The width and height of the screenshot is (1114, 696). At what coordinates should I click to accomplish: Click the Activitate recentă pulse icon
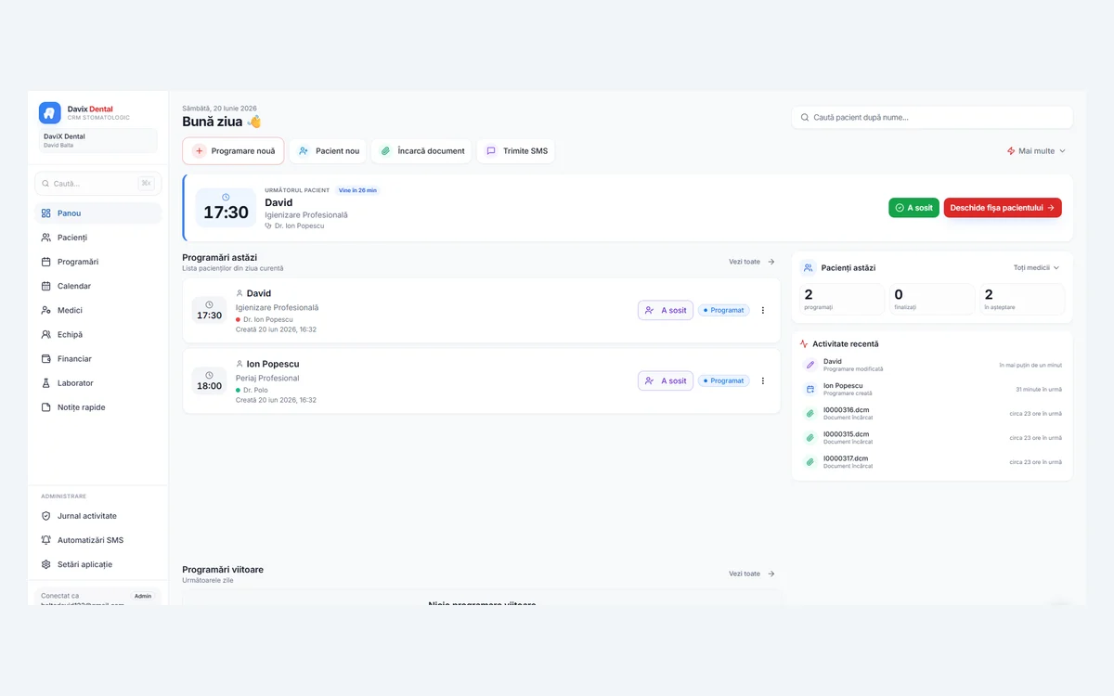coord(804,343)
